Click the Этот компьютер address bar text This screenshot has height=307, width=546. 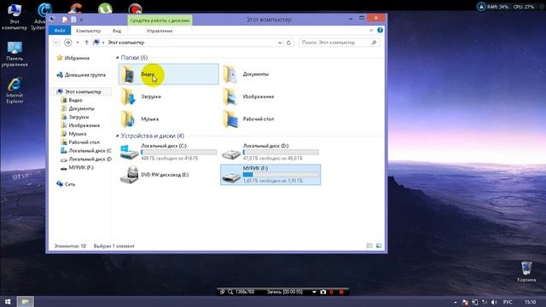(125, 43)
